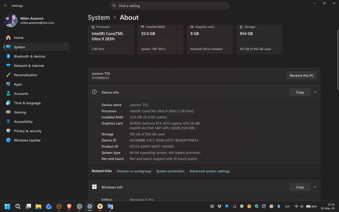Screen dimensions: 339x212
Task: Open Accessibility settings
Action: point(36,121)
